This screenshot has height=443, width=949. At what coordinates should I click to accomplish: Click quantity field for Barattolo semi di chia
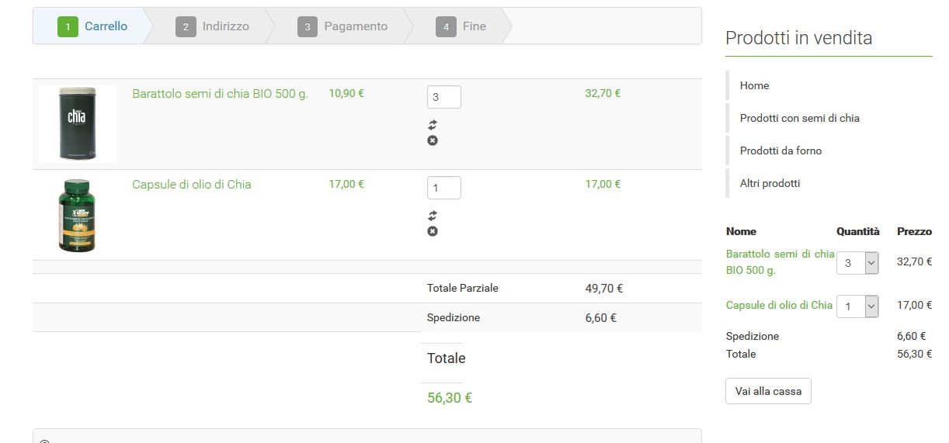pos(443,97)
